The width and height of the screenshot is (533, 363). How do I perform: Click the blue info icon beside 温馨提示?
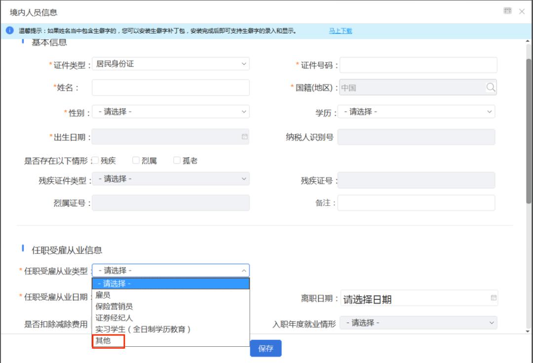tap(9, 31)
